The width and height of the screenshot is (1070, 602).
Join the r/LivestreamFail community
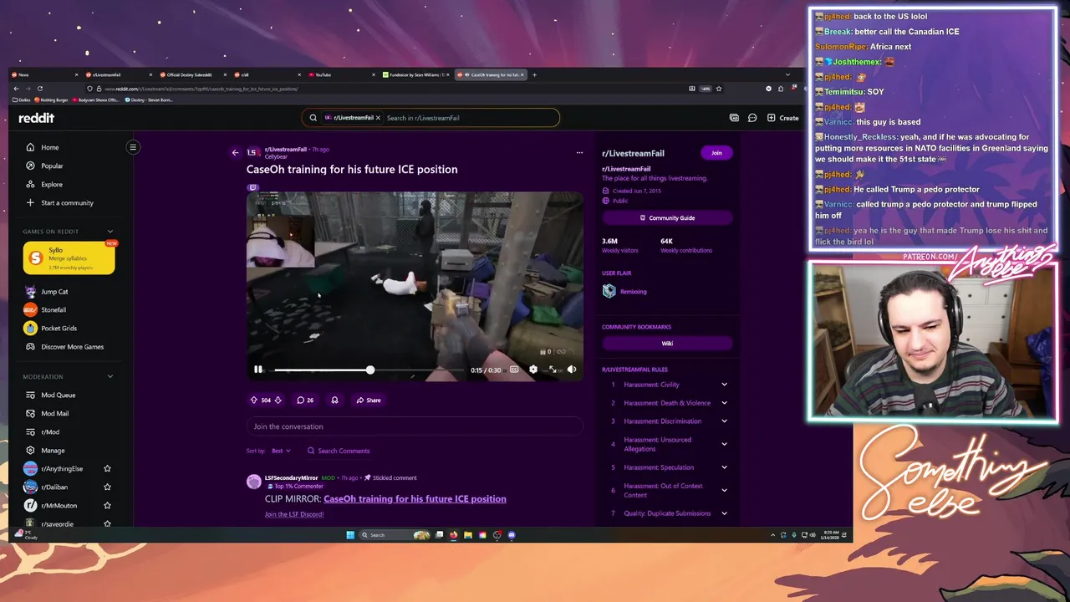716,152
